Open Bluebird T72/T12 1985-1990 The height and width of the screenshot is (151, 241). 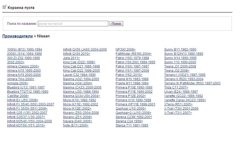coord(28,92)
